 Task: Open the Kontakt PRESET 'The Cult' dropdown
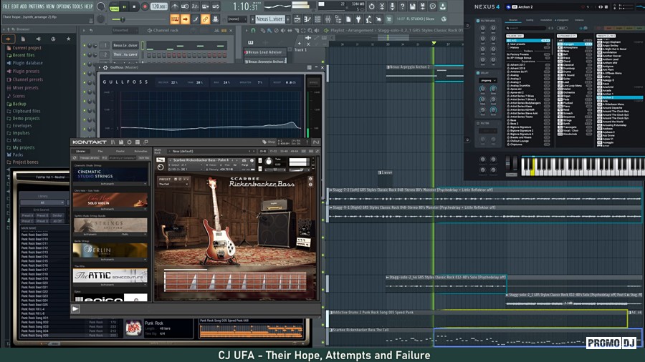coord(173,184)
